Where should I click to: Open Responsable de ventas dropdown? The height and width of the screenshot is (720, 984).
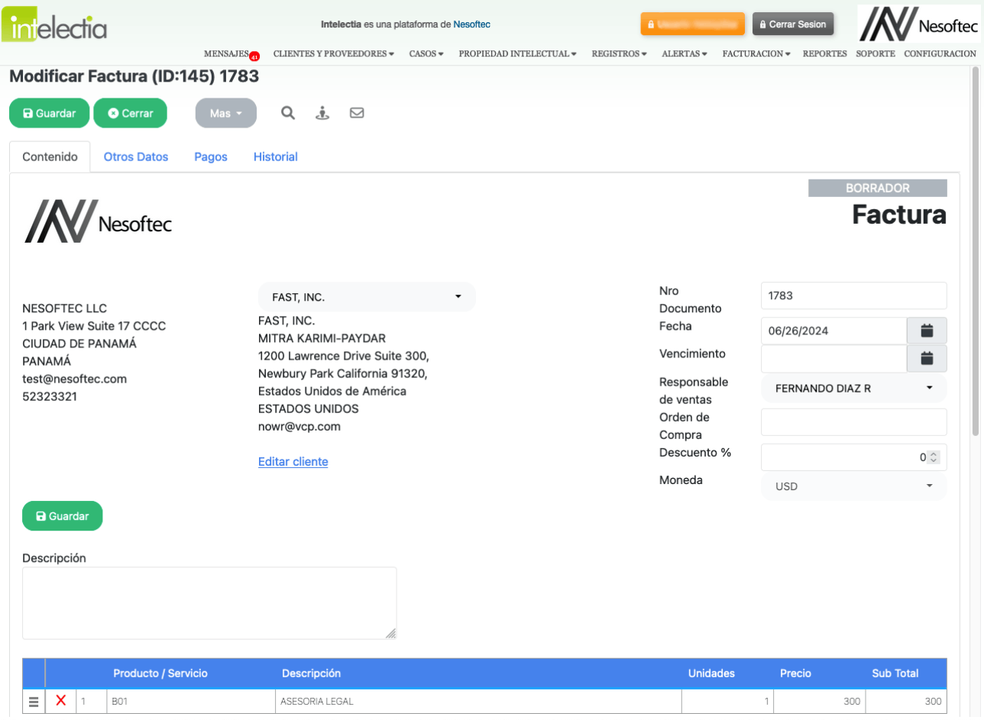853,388
